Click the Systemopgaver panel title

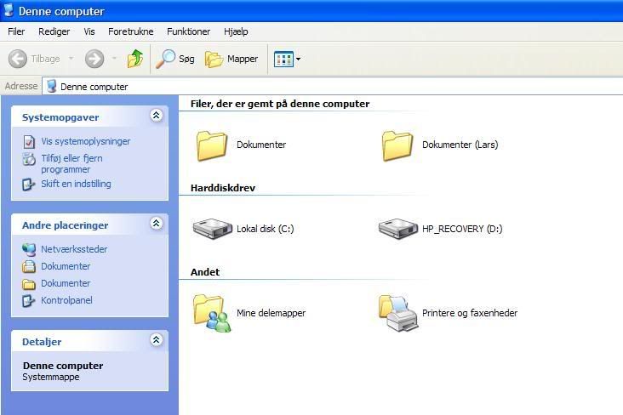(x=60, y=117)
